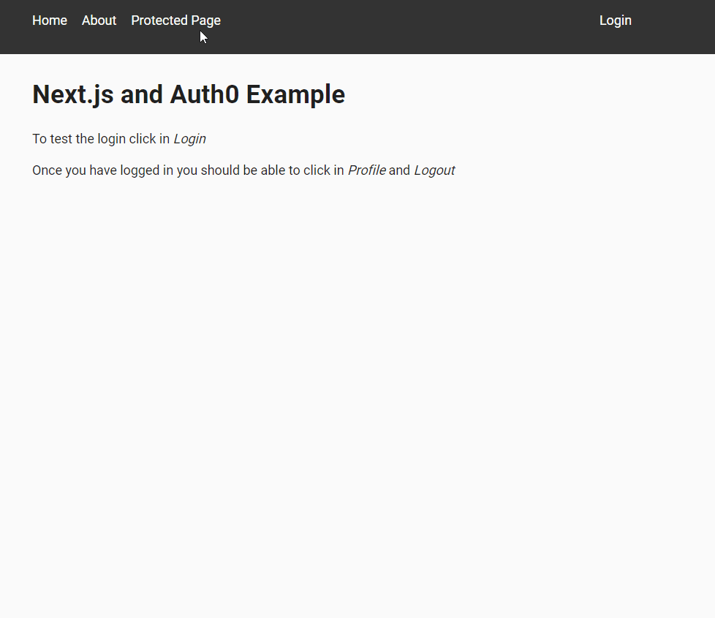715x618 pixels.
Task: Click the word 'Protected' in the navigation menu
Action: 159,20
